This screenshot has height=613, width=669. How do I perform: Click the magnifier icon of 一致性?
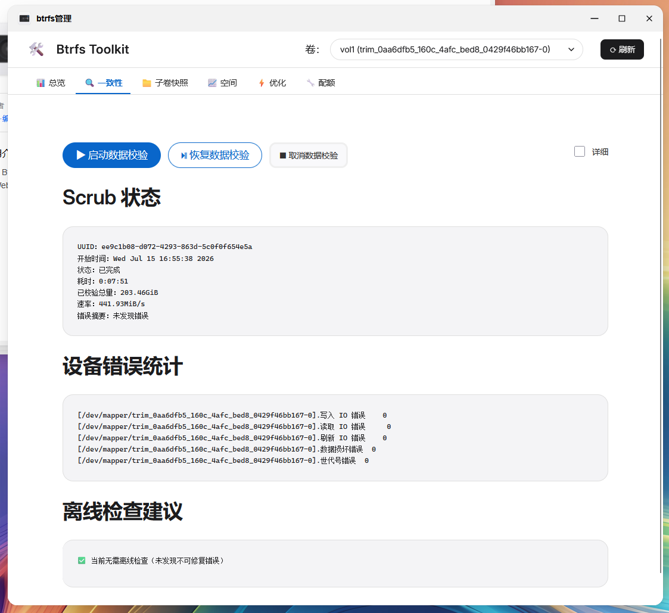[89, 83]
